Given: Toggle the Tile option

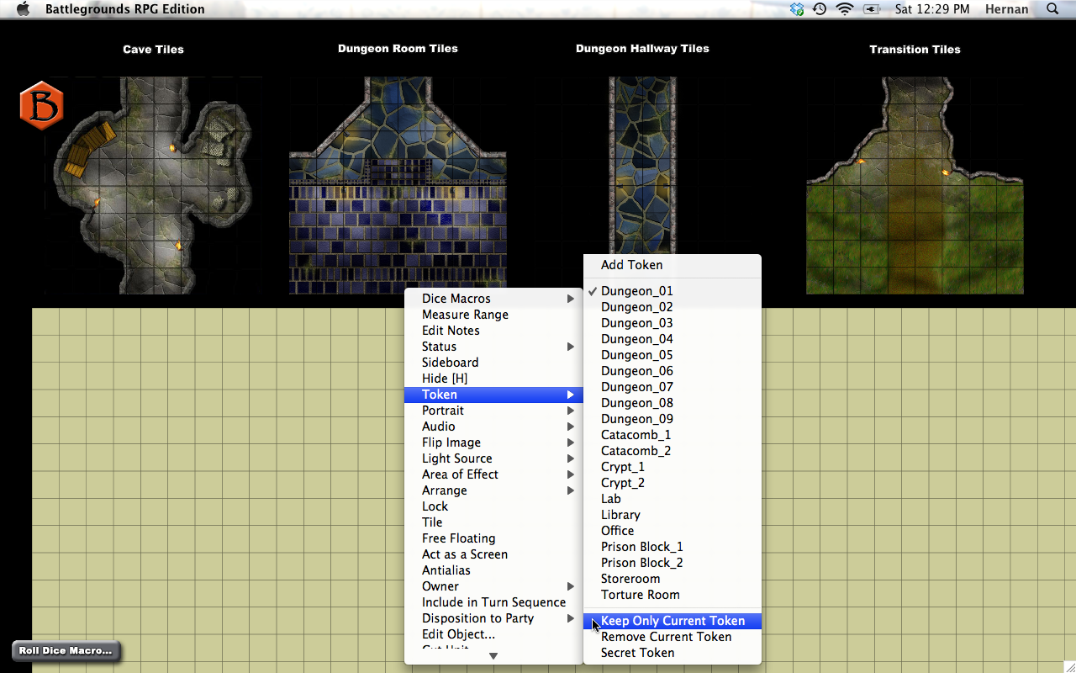Looking at the screenshot, I should (x=493, y=522).
